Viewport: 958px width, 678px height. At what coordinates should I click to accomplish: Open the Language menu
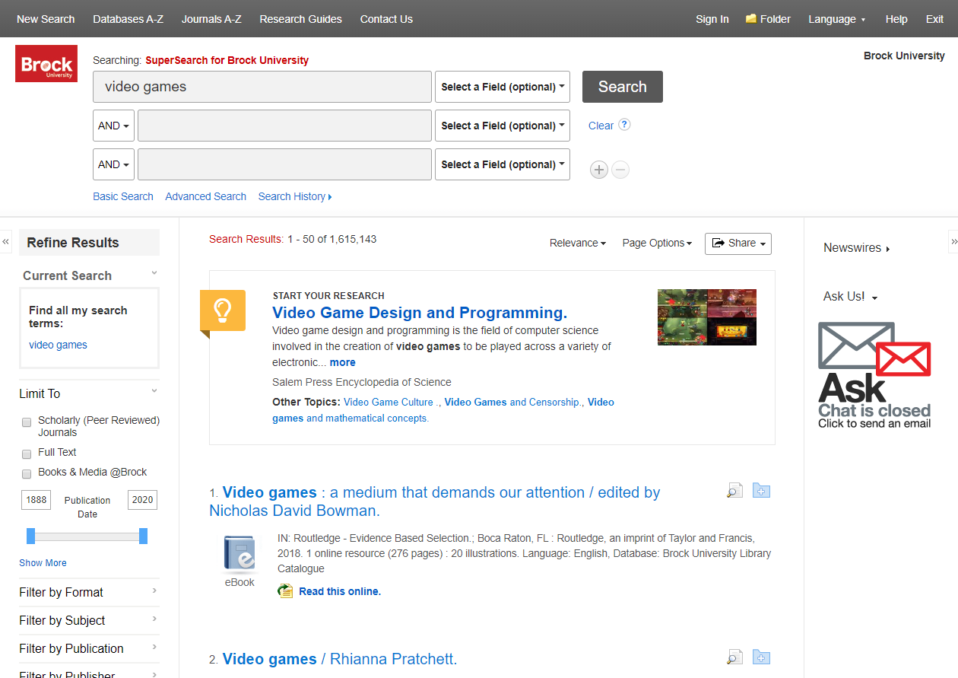[x=837, y=19]
